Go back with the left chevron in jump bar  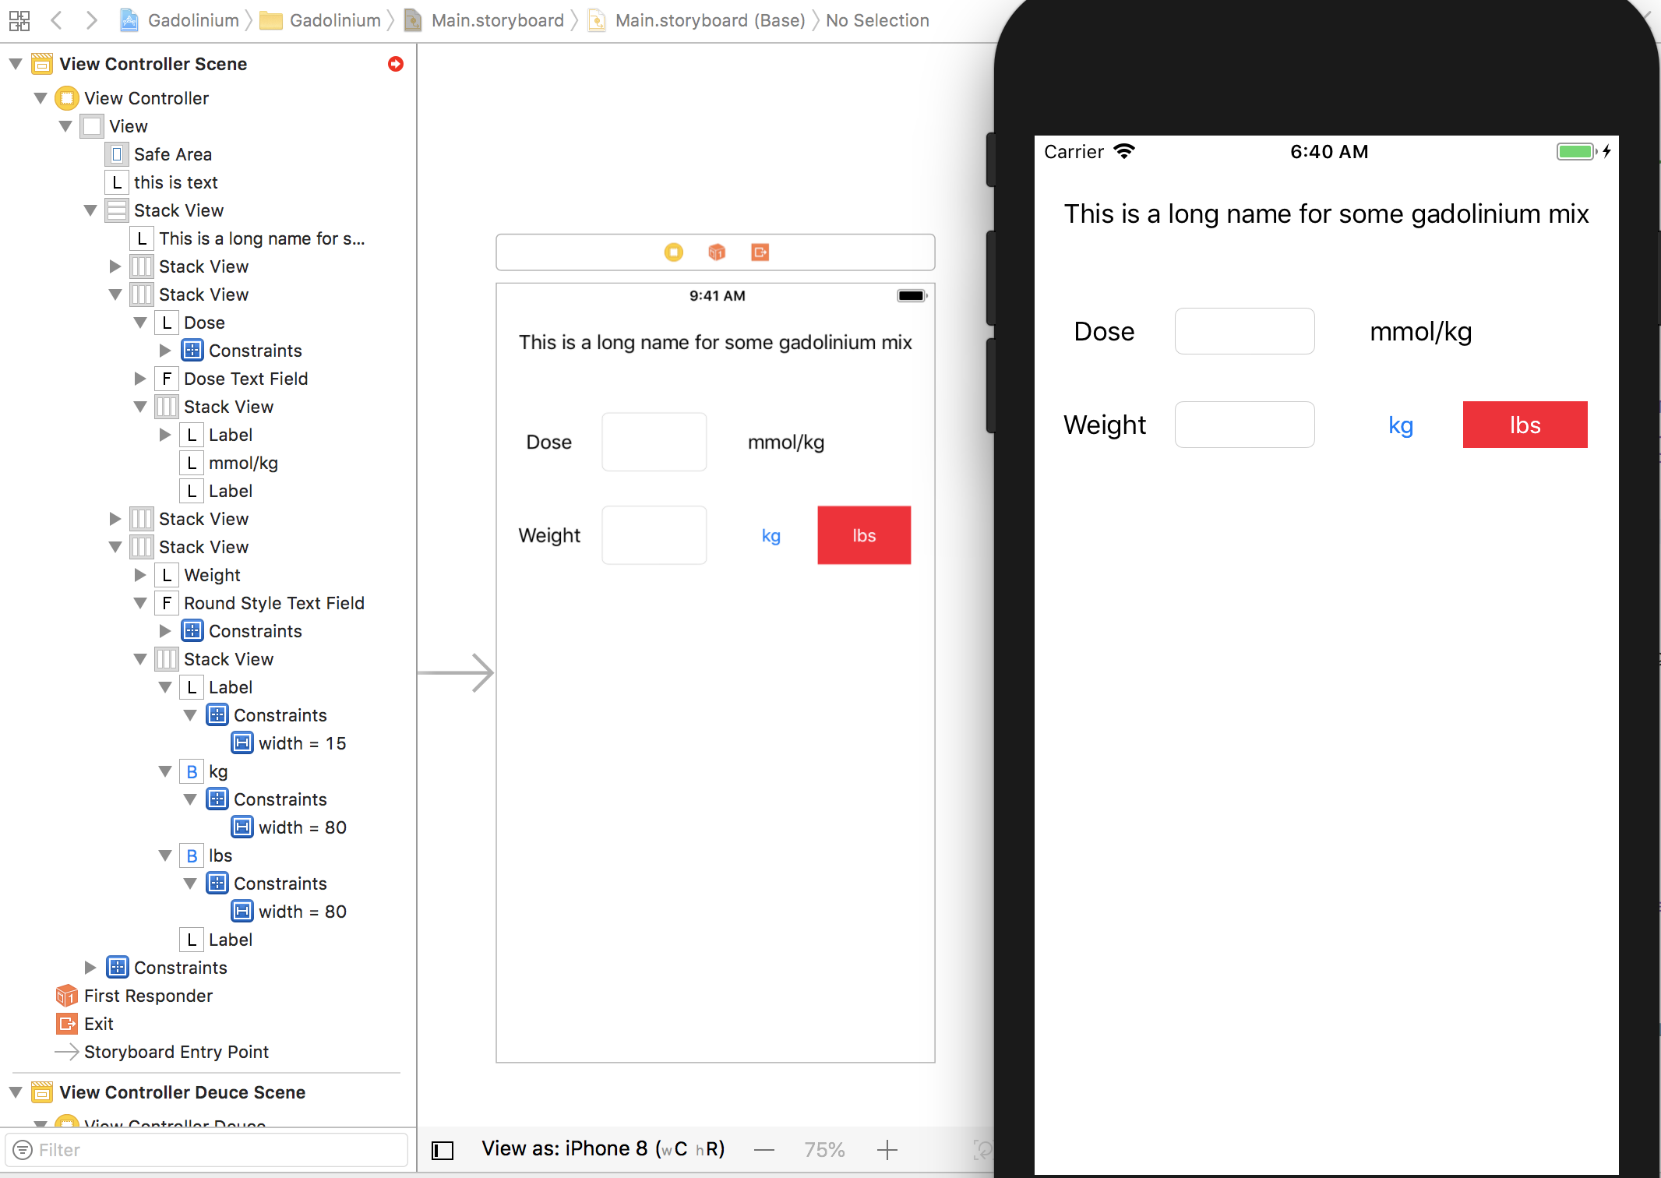[56, 20]
